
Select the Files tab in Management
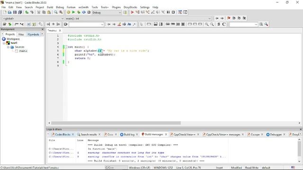[x=21, y=34]
